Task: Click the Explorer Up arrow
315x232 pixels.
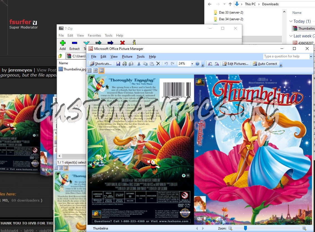Action: click(x=230, y=4)
